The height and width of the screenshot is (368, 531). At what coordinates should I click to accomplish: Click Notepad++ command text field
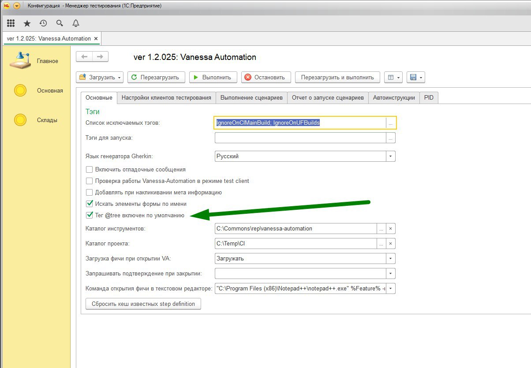tap(300, 289)
